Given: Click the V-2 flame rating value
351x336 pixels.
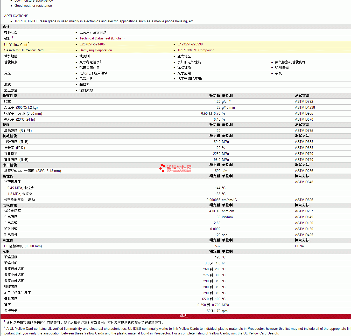Looking at the screenshot, I should (218, 246).
